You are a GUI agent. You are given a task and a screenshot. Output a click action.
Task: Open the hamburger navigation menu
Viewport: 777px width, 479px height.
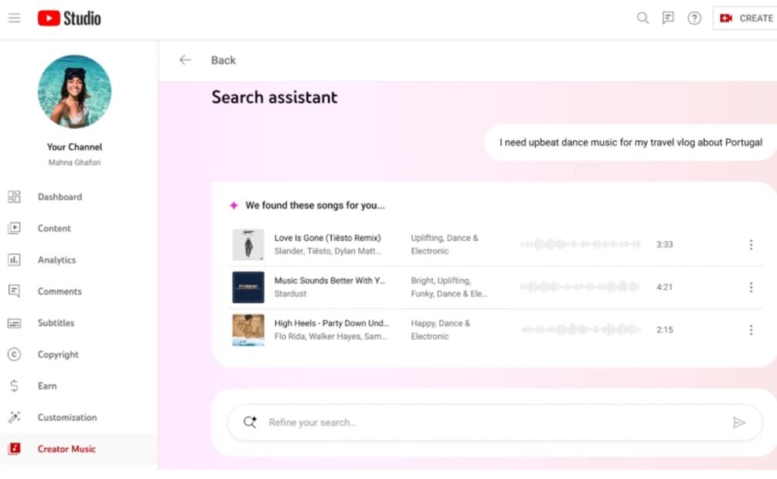[x=14, y=18]
